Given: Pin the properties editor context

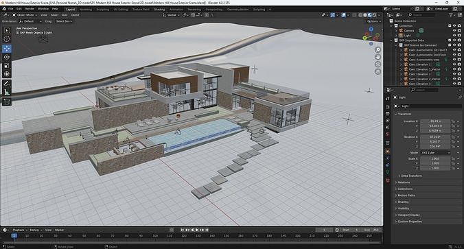Looking at the screenshot, I should pos(460,97).
